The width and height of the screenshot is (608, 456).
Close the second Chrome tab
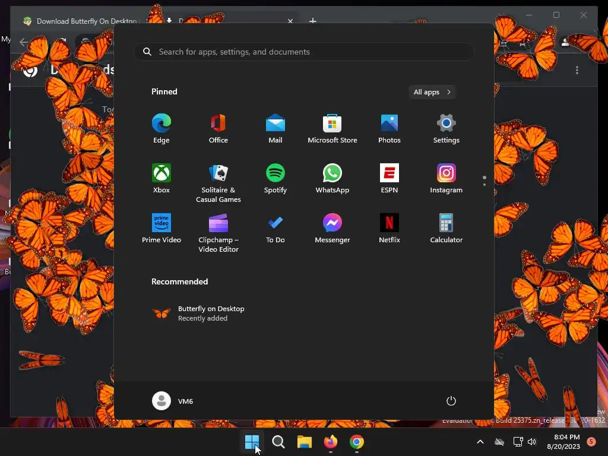tap(290, 21)
